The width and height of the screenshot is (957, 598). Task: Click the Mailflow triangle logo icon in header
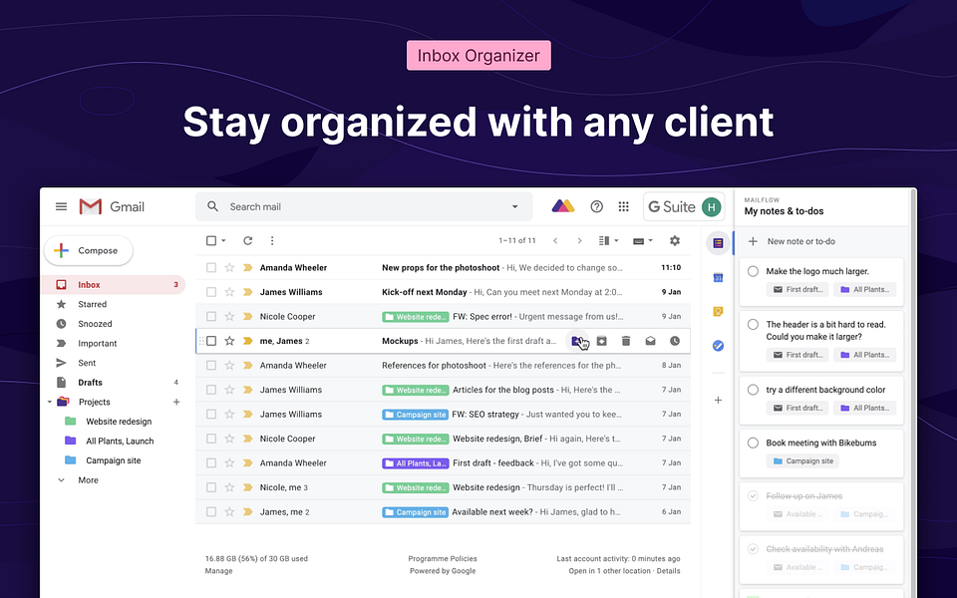tap(562, 206)
